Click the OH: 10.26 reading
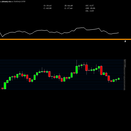Viewport: 131px width, 131px height. click(90, 8)
